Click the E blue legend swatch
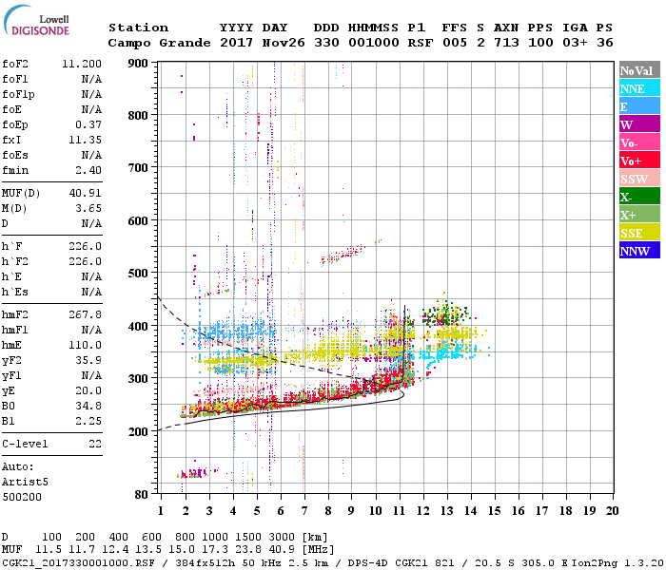The image size is (666, 570). point(639,106)
